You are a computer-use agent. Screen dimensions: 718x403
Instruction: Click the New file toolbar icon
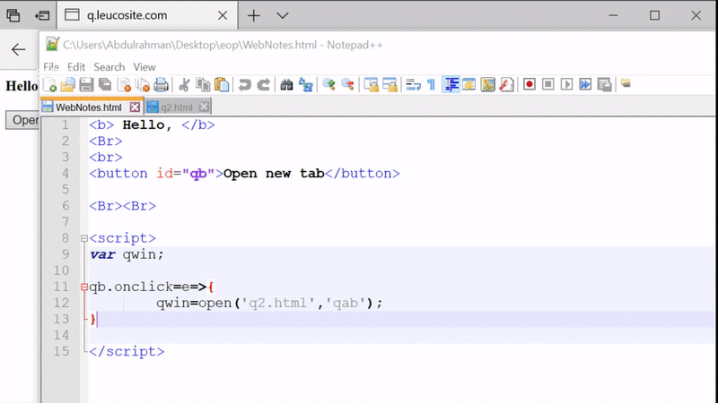(x=50, y=85)
